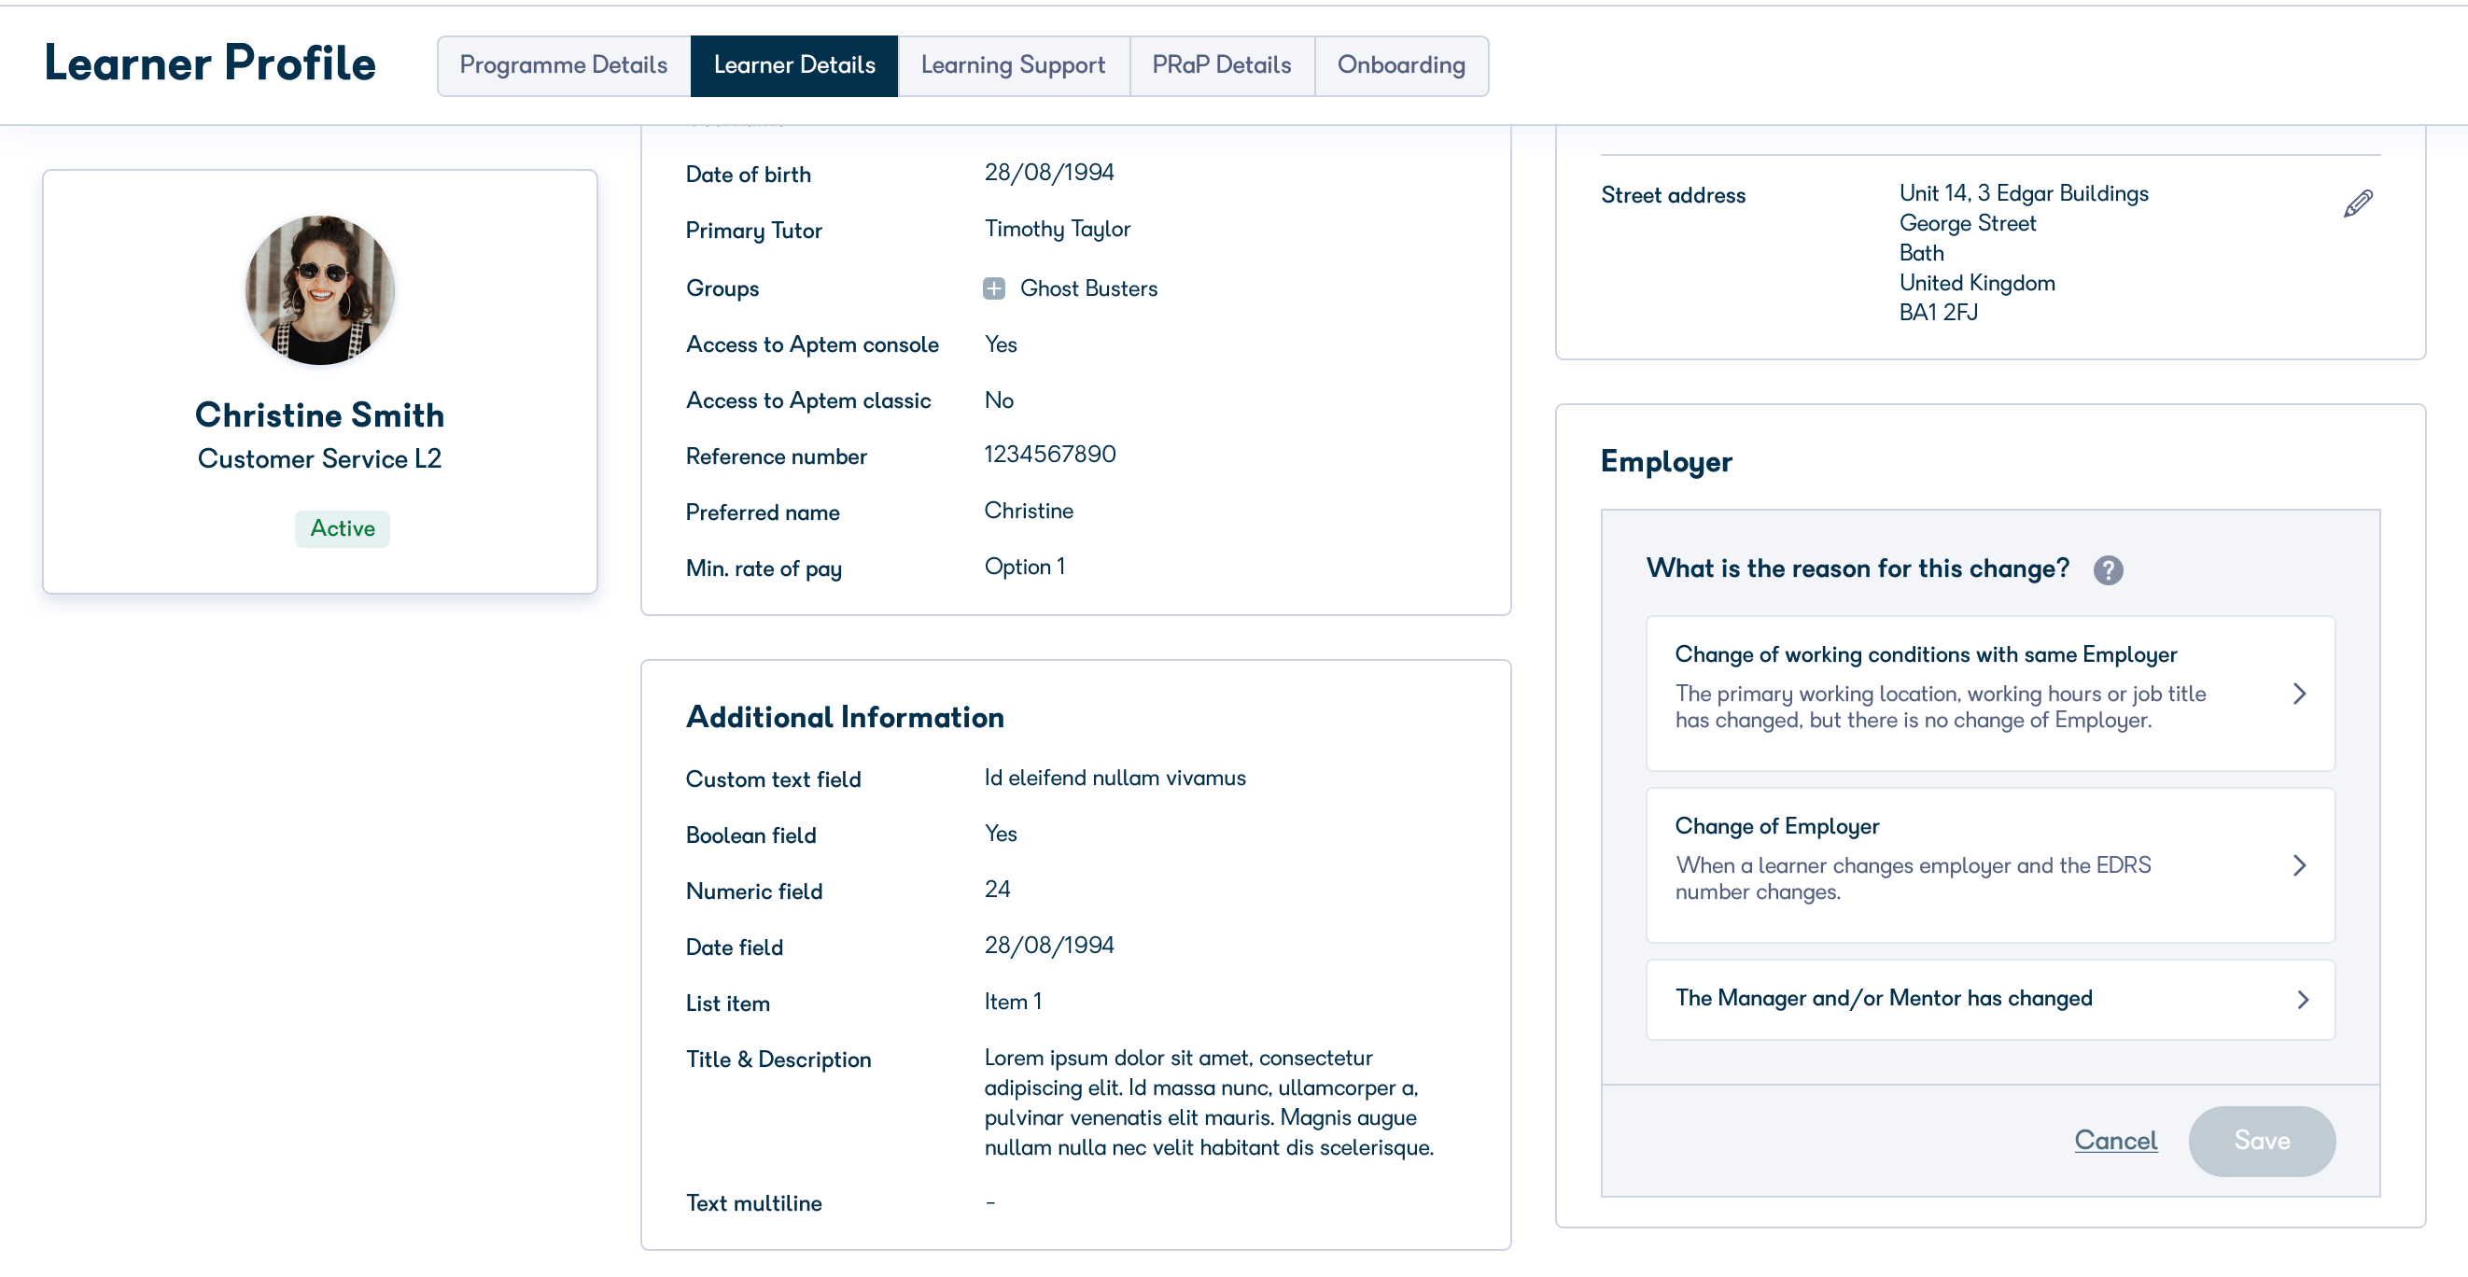Click the custom text value Id eleifend nullam vivamus

[x=1115, y=778]
